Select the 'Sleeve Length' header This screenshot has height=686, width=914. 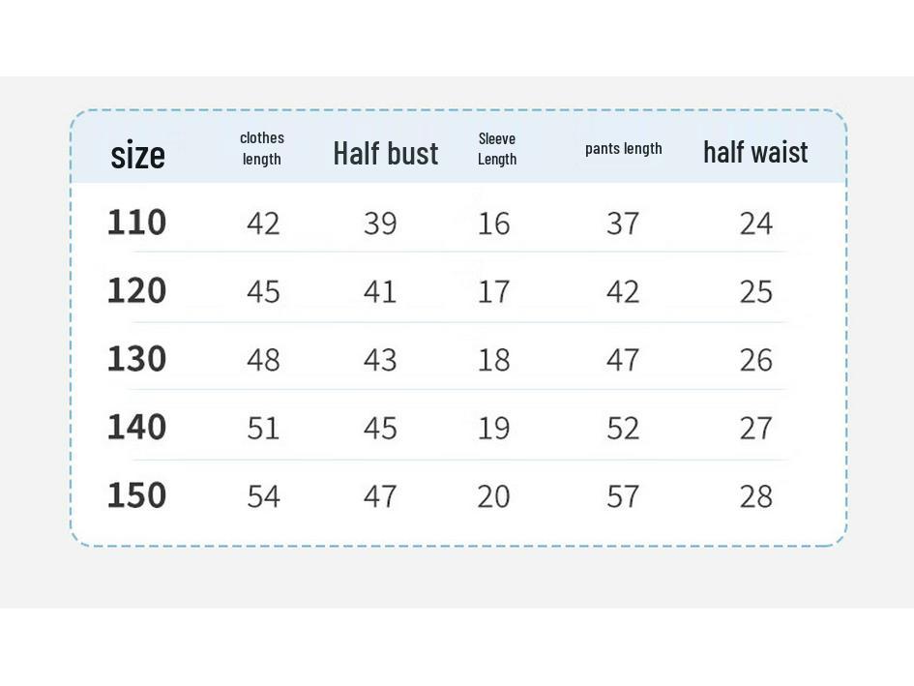coord(497,149)
